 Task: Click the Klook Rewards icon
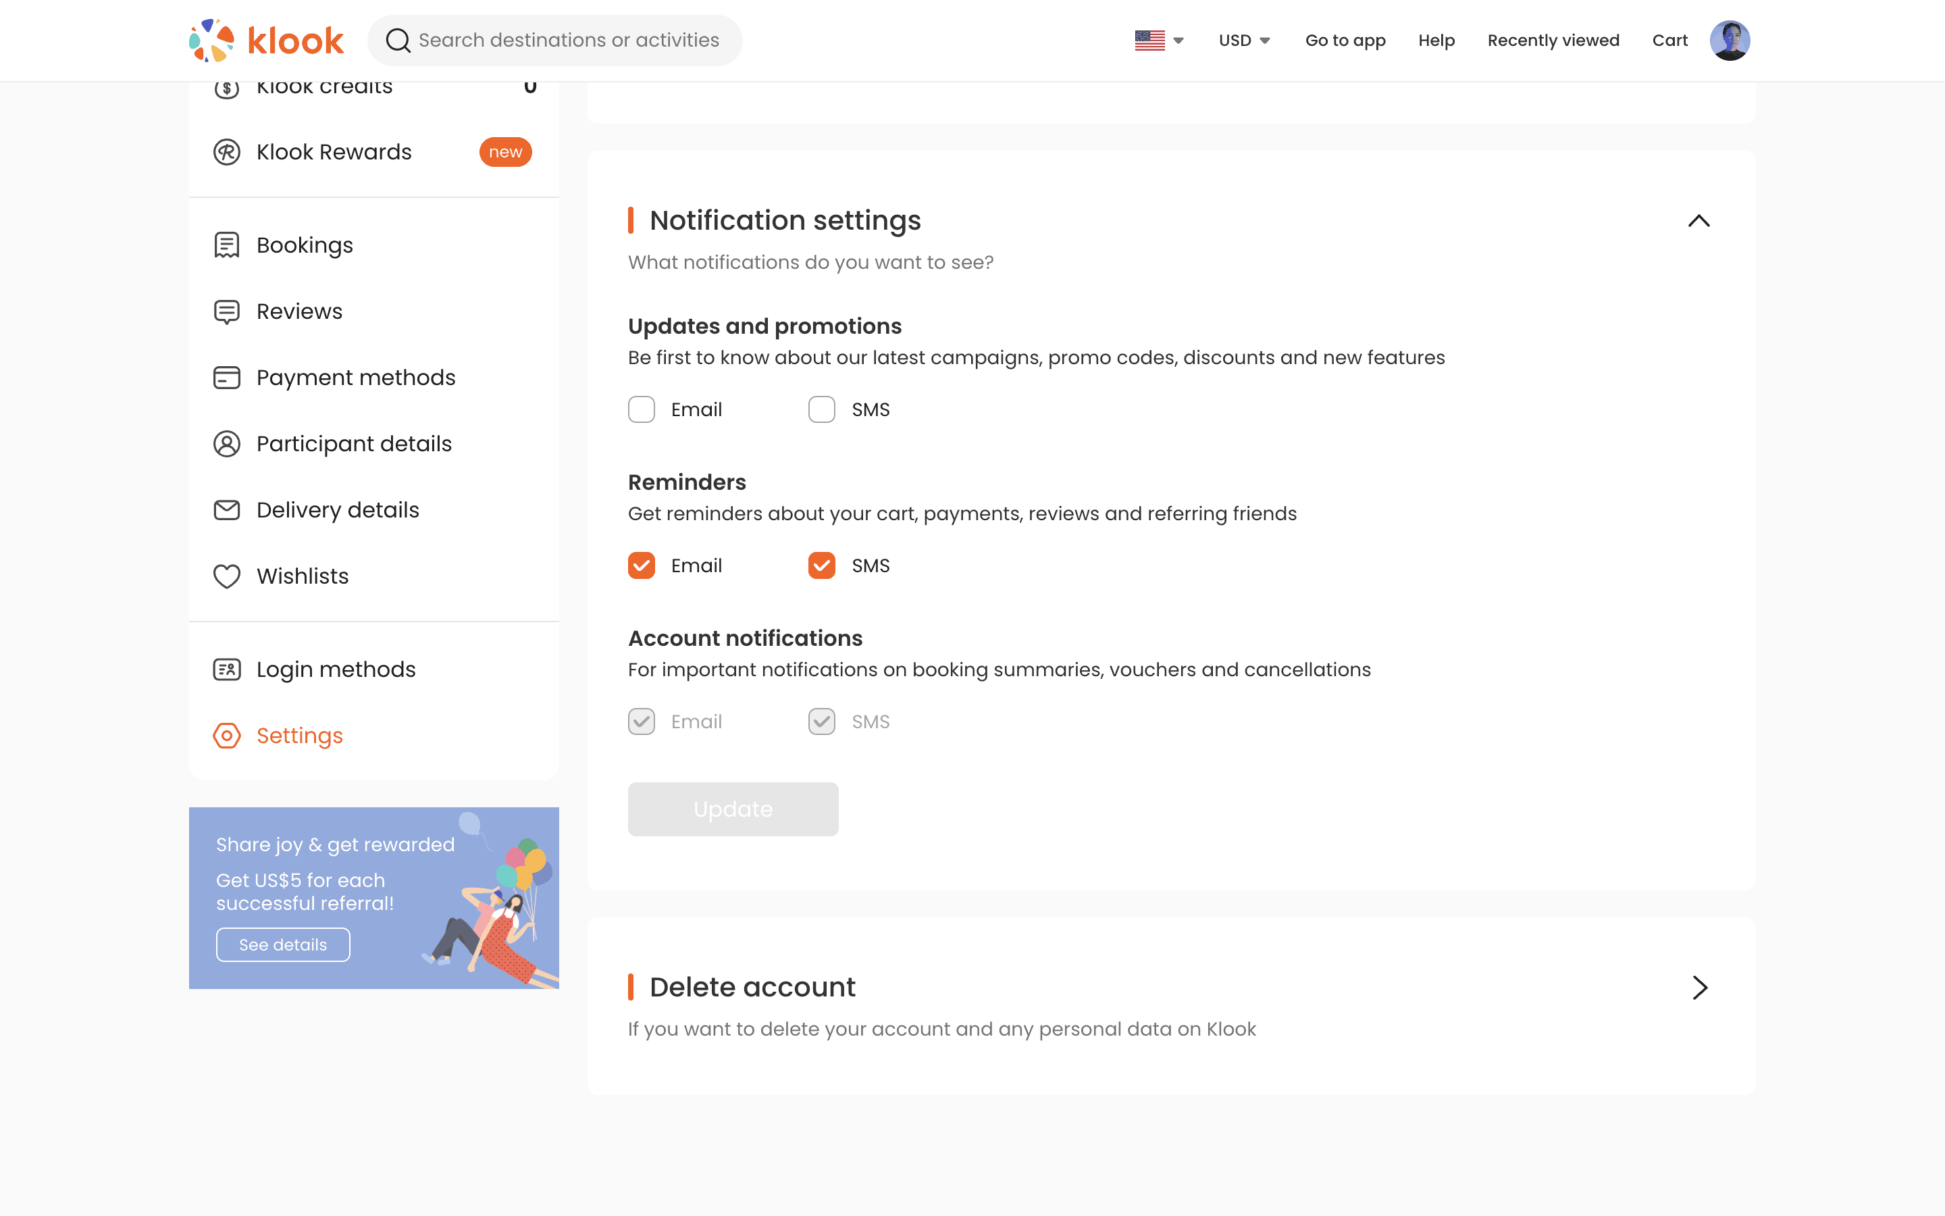click(227, 152)
